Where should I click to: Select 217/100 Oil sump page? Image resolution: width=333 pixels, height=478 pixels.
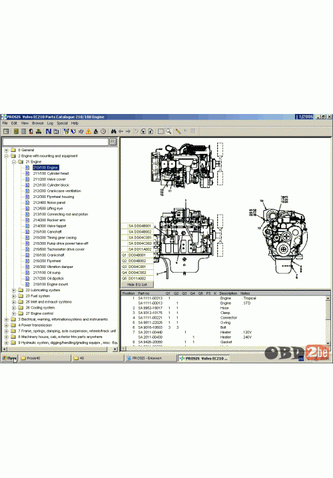47,273
